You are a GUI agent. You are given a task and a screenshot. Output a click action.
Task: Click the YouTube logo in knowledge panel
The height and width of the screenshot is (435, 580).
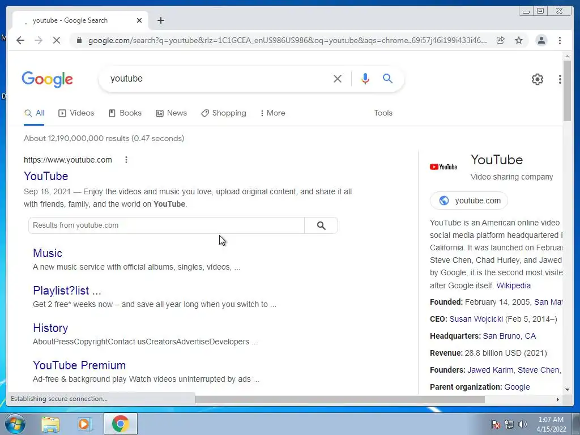click(443, 167)
